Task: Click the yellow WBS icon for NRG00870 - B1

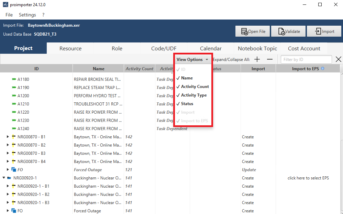Action: pyautogui.click(x=14, y=137)
